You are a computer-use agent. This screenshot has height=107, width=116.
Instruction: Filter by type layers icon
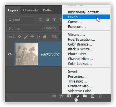point(55,20)
